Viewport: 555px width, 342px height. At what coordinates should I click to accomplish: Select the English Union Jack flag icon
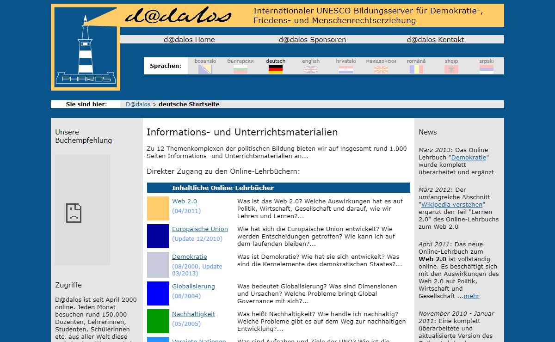tap(311, 70)
